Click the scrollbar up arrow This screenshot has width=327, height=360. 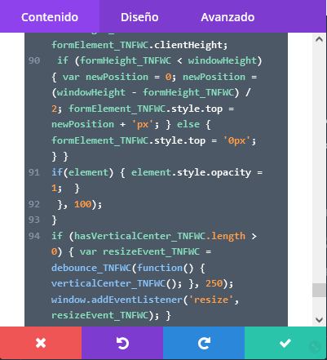[319, 39]
